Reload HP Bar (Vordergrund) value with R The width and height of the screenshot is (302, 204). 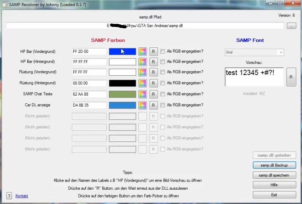click(x=154, y=51)
